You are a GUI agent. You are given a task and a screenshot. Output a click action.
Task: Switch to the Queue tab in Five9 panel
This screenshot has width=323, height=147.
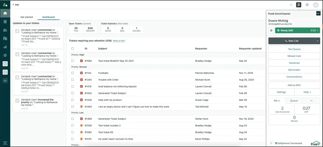coord(294,101)
